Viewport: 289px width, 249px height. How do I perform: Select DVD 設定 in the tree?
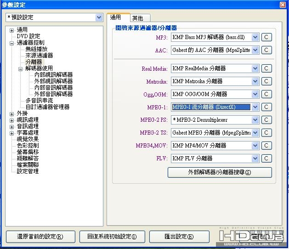click(x=28, y=36)
